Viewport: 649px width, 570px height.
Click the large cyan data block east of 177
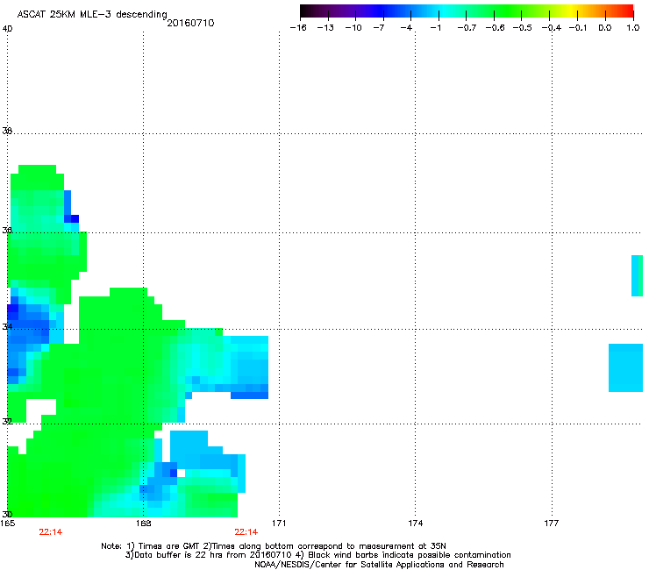click(625, 367)
